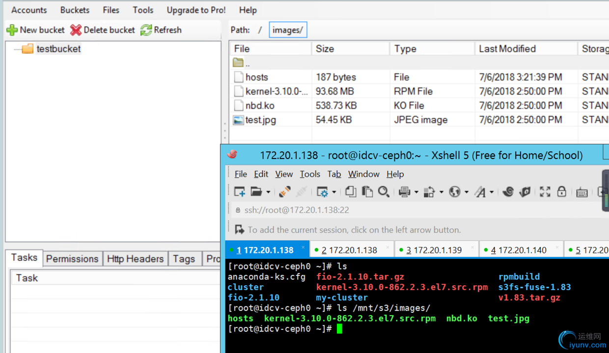The width and height of the screenshot is (609, 353).
Task: Switch to the Tags tab
Action: tap(184, 259)
